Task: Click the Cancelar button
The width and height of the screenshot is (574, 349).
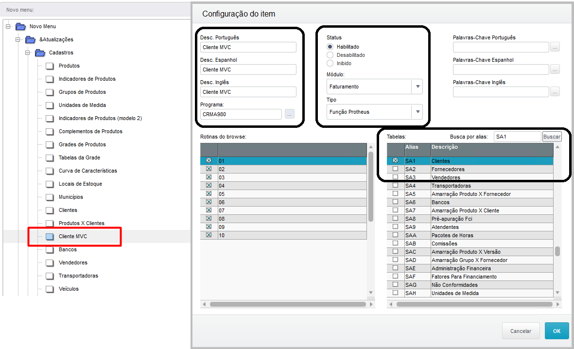Action: pos(521,331)
